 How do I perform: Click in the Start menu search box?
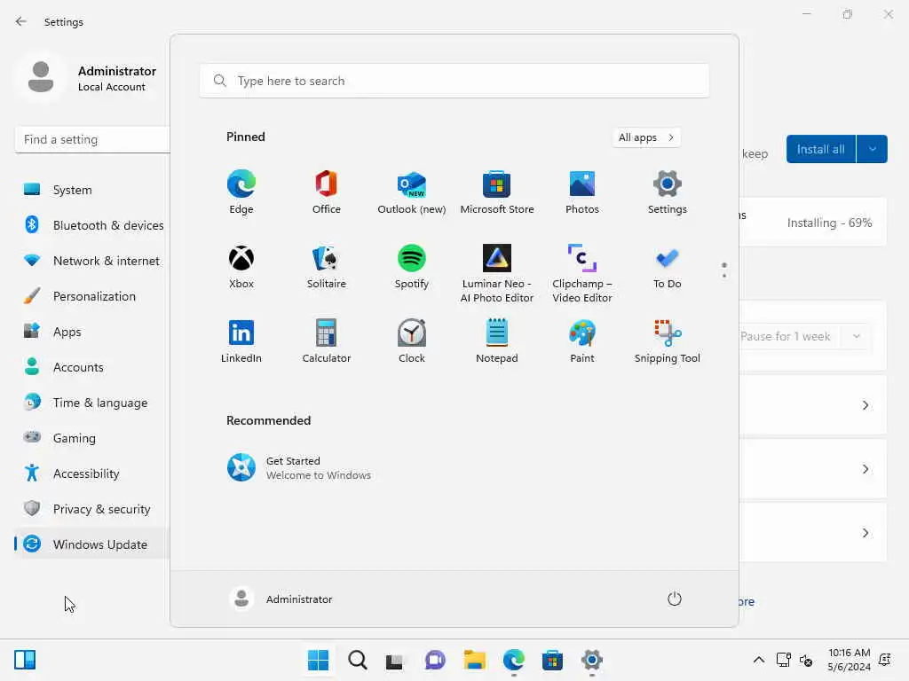coord(454,81)
